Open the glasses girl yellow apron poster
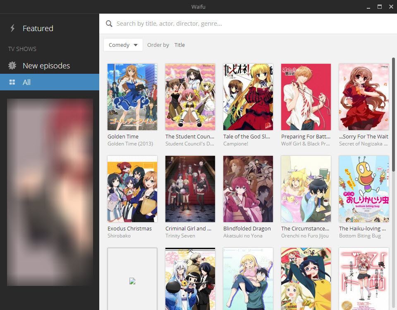The image size is (397, 310). 306,279
